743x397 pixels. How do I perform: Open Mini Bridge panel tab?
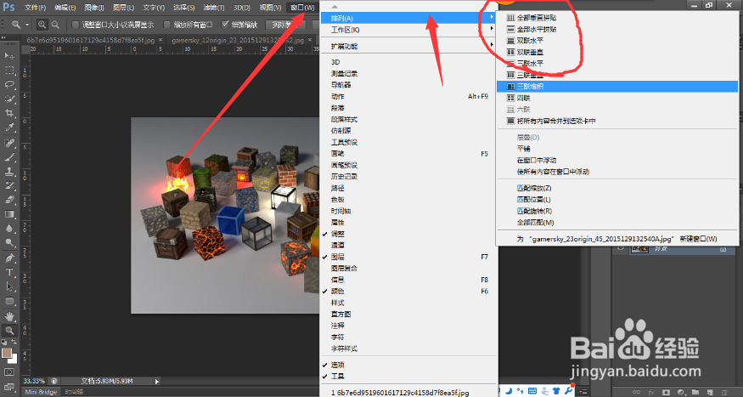point(42,392)
